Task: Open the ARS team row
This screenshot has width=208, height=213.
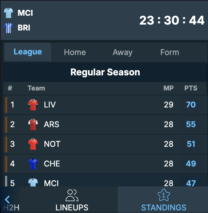Action: click(105, 125)
